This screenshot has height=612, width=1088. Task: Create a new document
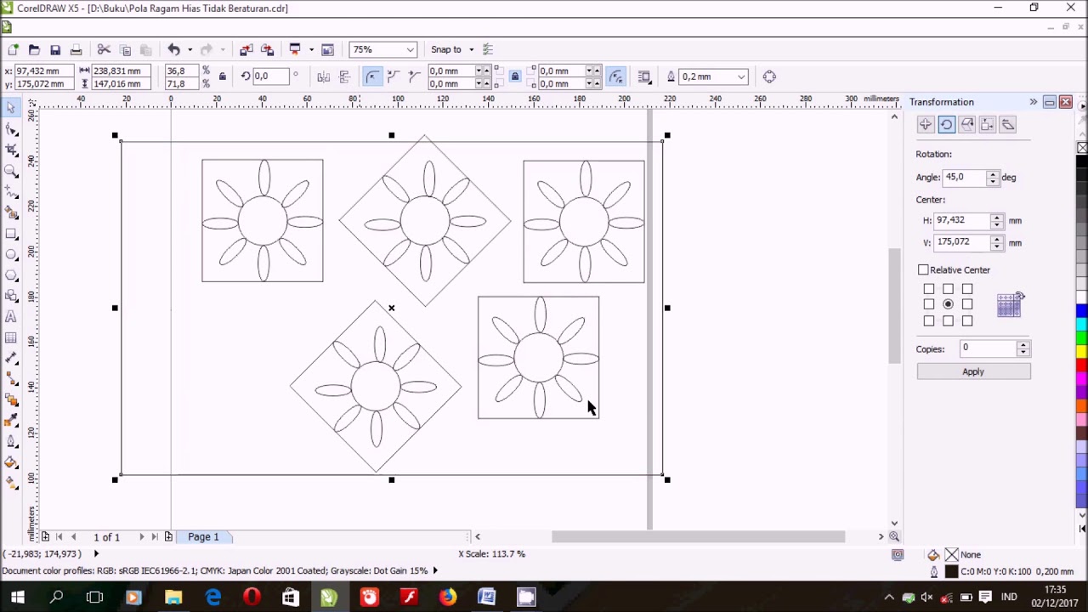[13, 49]
